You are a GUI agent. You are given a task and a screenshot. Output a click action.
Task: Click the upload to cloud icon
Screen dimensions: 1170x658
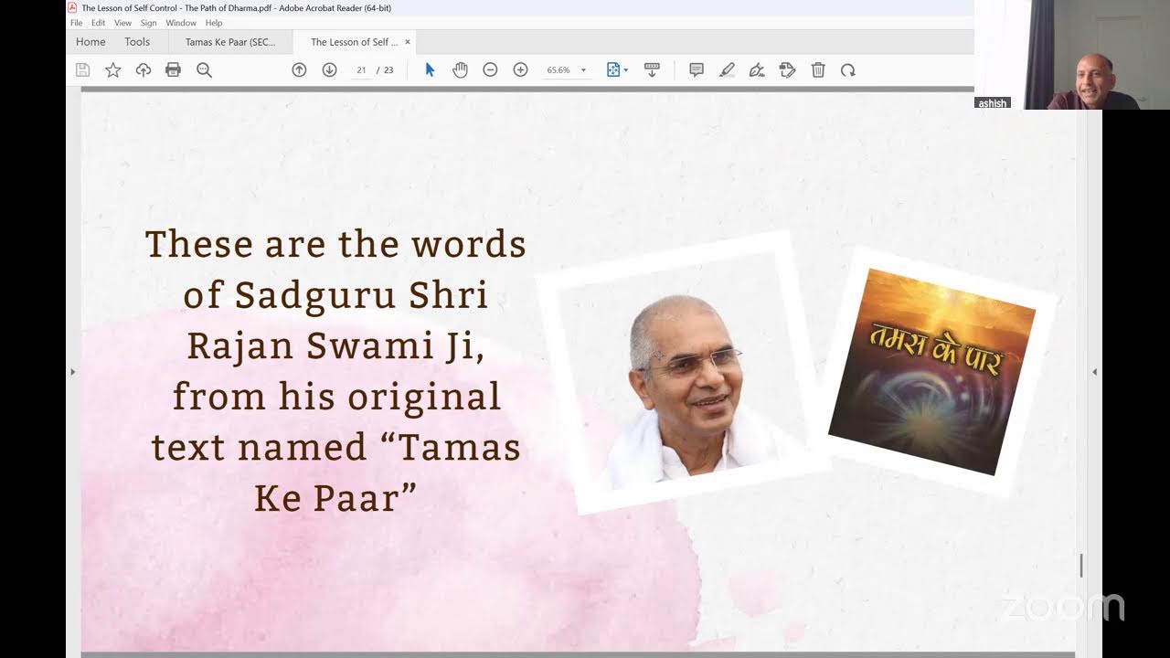pyautogui.click(x=144, y=69)
